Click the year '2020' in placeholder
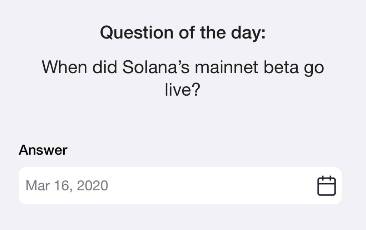The width and height of the screenshot is (366, 230). click(x=92, y=186)
